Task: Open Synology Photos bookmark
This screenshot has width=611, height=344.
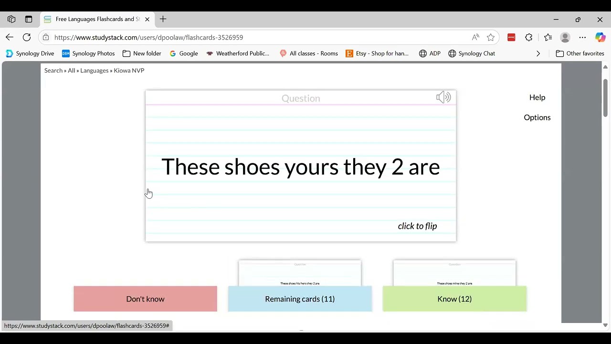Action: pos(88,54)
